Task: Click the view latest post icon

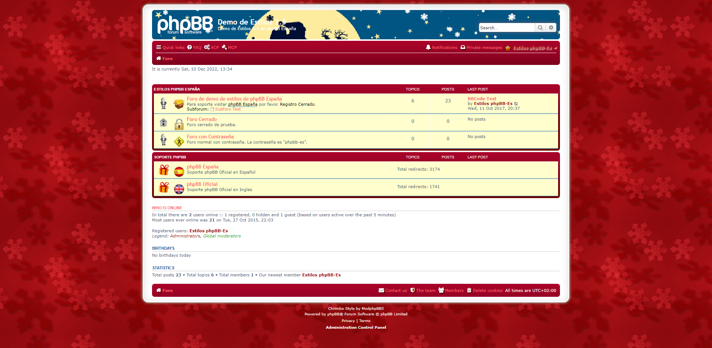Action: click(x=516, y=104)
